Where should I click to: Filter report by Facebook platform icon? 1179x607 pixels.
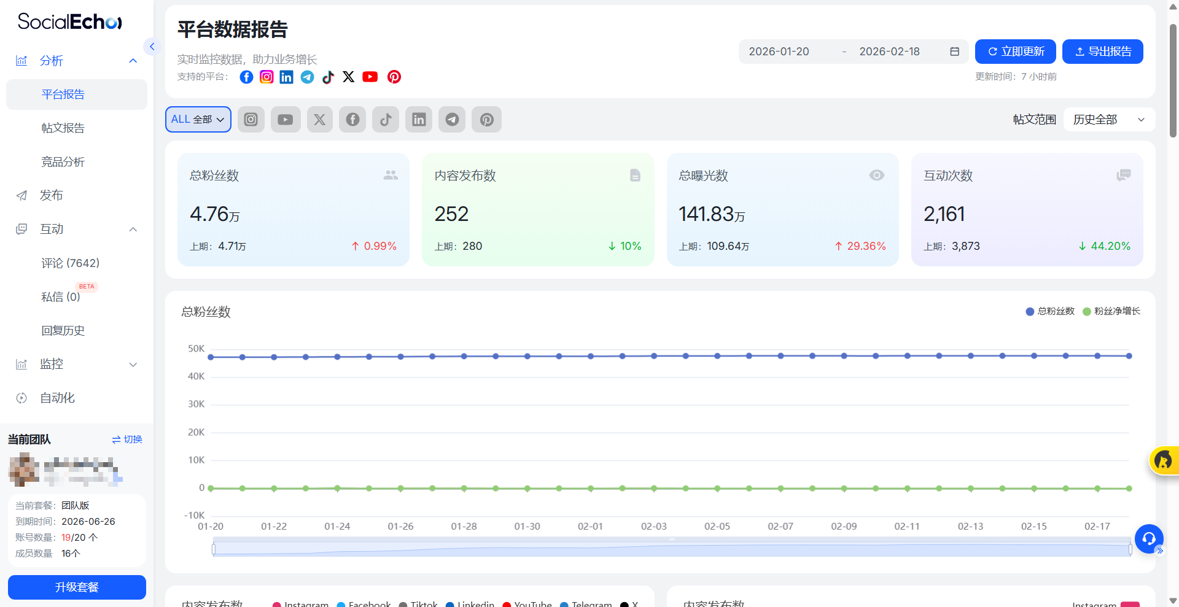tap(352, 120)
